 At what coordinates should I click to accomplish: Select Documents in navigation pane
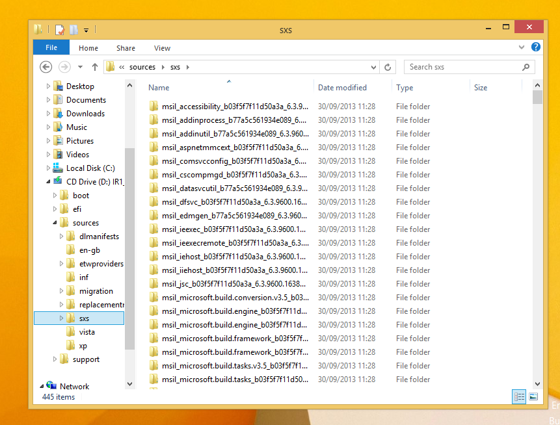click(x=86, y=100)
